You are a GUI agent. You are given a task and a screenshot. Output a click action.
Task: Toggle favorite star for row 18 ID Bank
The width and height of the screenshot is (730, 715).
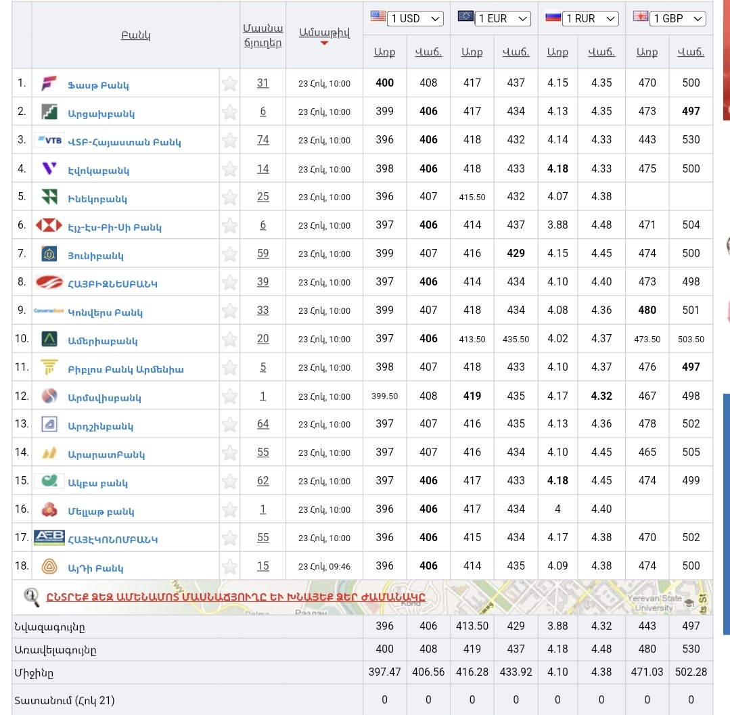point(229,567)
